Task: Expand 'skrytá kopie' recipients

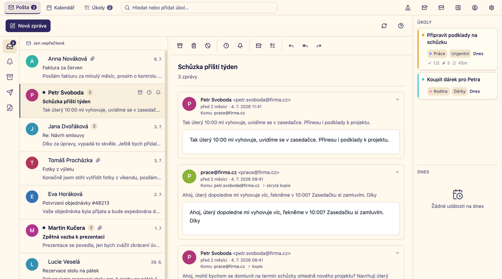Action: 276,186
